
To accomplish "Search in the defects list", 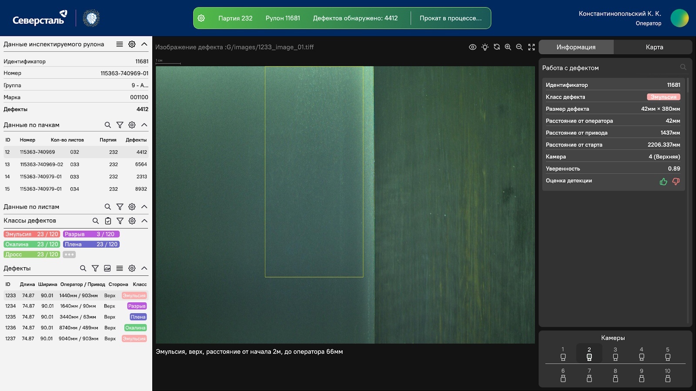I will [83, 268].
